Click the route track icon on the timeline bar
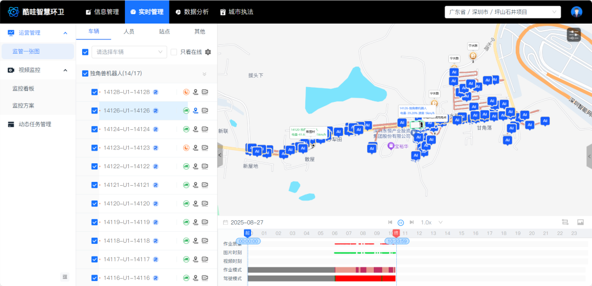592x286 pixels. tap(565, 222)
